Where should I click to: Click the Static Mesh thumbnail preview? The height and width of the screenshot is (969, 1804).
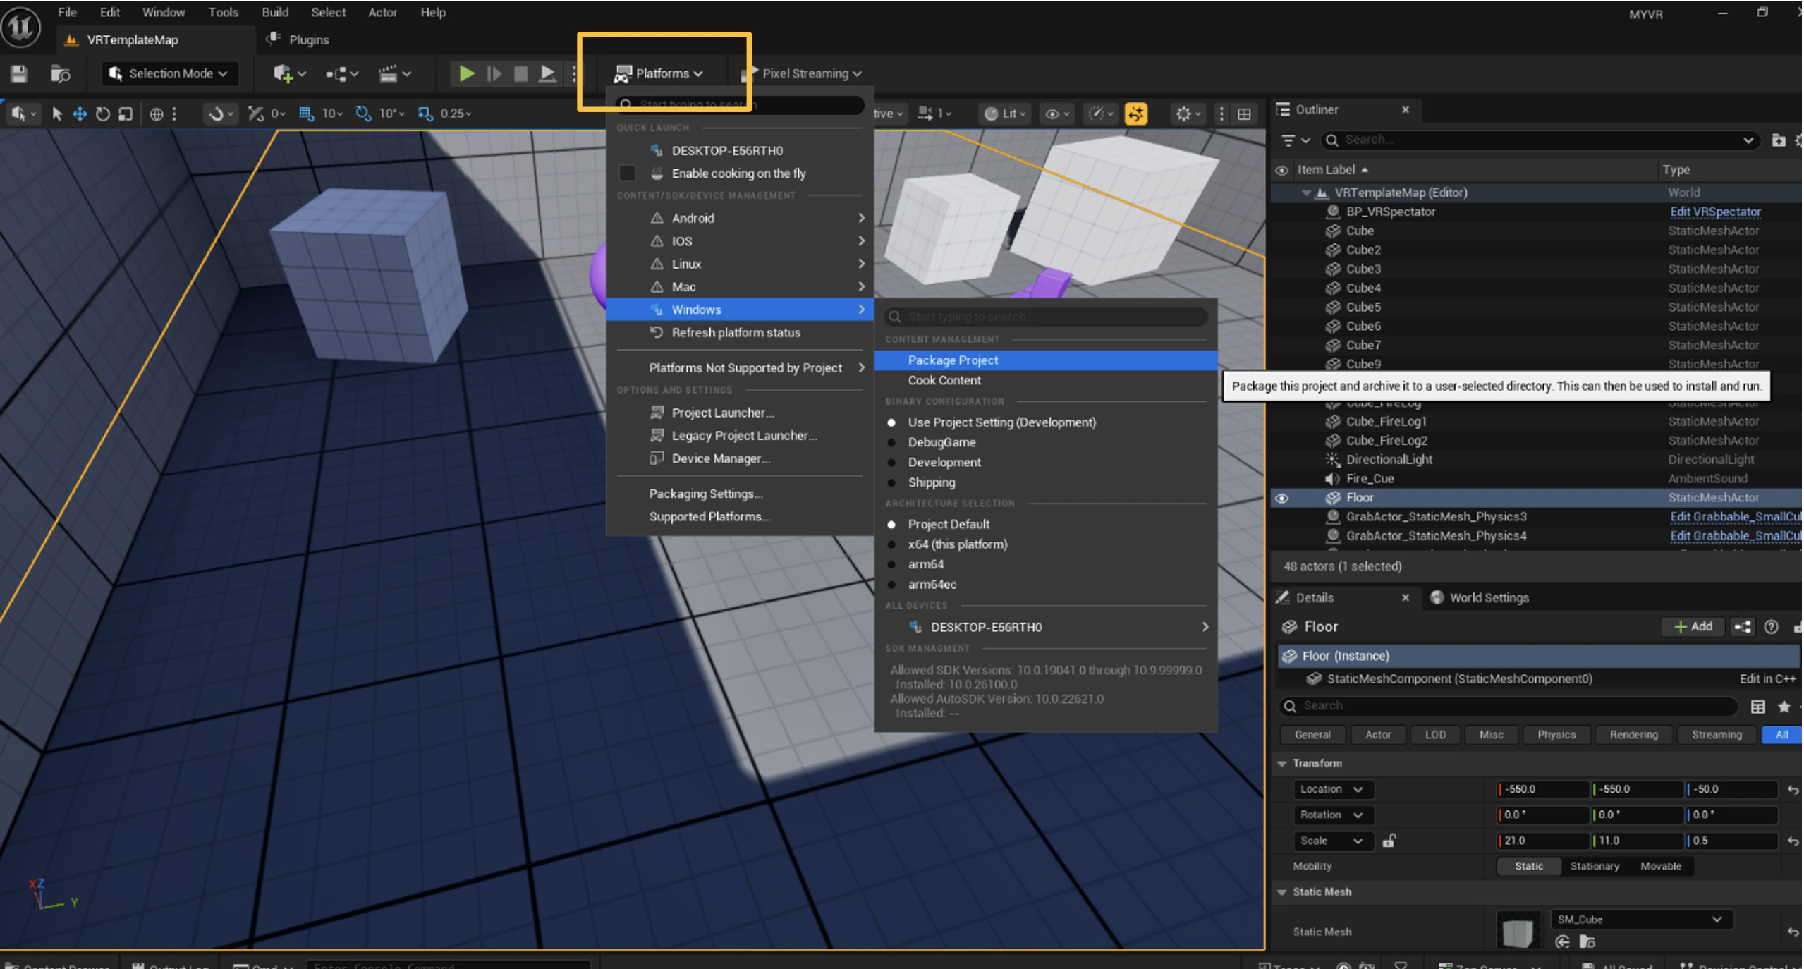(1518, 930)
